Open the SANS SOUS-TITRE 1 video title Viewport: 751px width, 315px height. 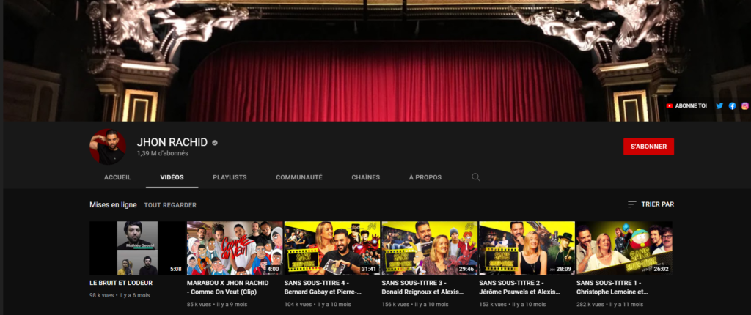point(612,287)
